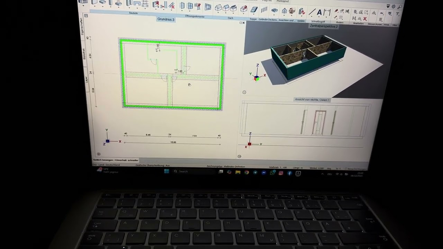Click the info icon in floor plan corner

click(86, 16)
